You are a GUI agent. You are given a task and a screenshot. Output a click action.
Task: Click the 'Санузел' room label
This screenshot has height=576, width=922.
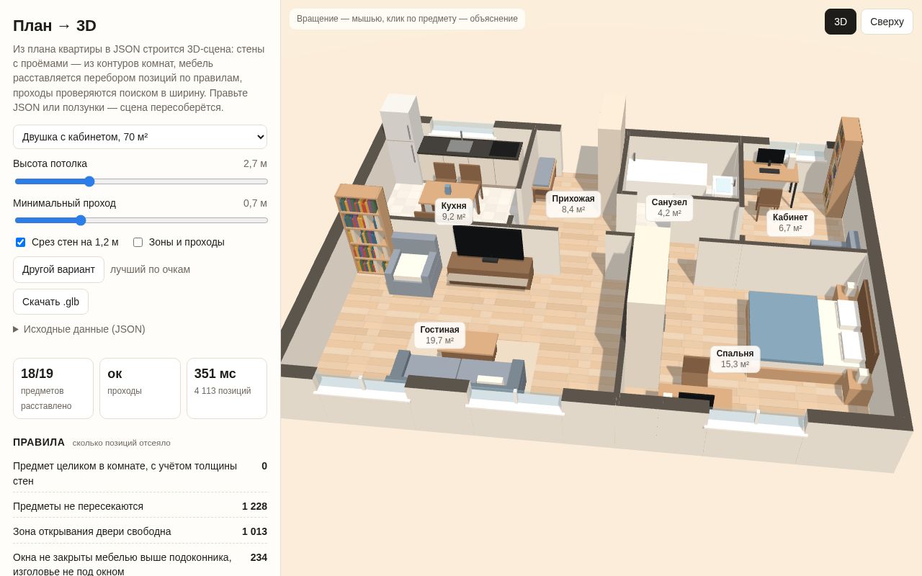point(669,207)
